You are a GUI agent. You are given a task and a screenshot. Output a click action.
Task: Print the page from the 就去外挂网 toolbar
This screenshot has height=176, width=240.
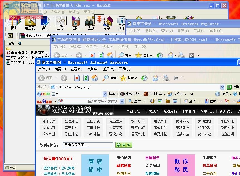point(166,78)
